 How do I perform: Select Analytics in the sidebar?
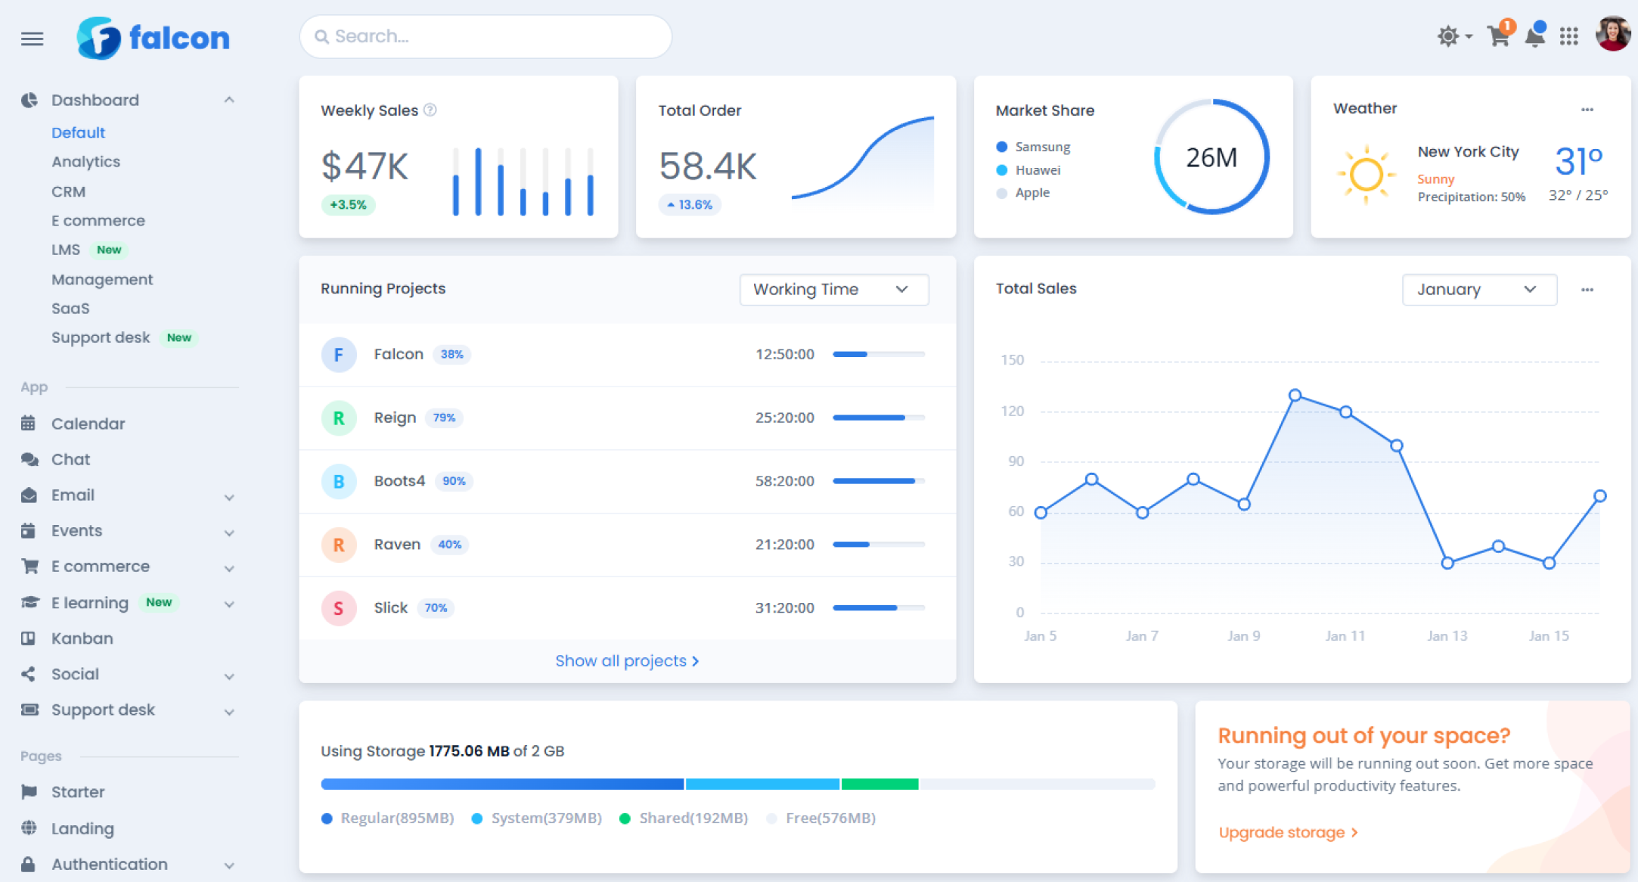(x=85, y=162)
